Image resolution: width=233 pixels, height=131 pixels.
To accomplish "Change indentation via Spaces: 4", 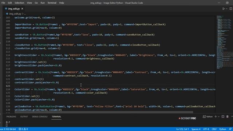I will 196,129.
